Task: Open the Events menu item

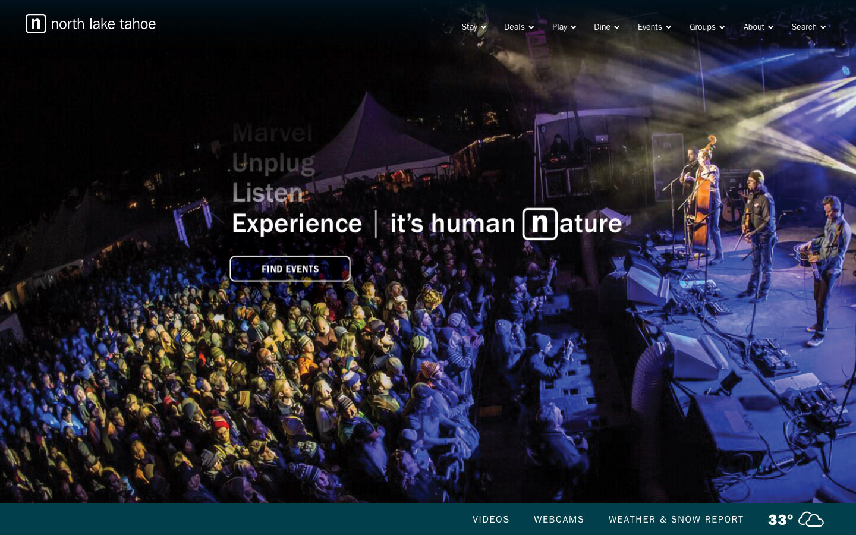Action: coord(654,27)
